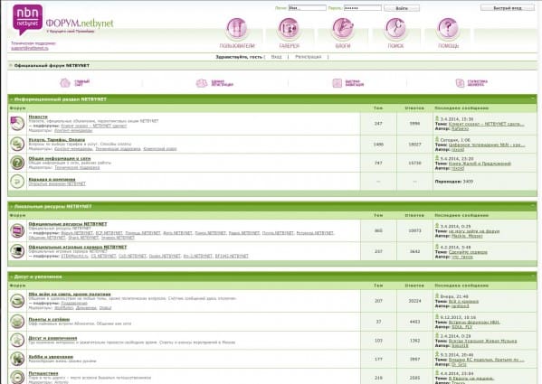Click the quick navigation icon

pyautogui.click(x=337, y=83)
